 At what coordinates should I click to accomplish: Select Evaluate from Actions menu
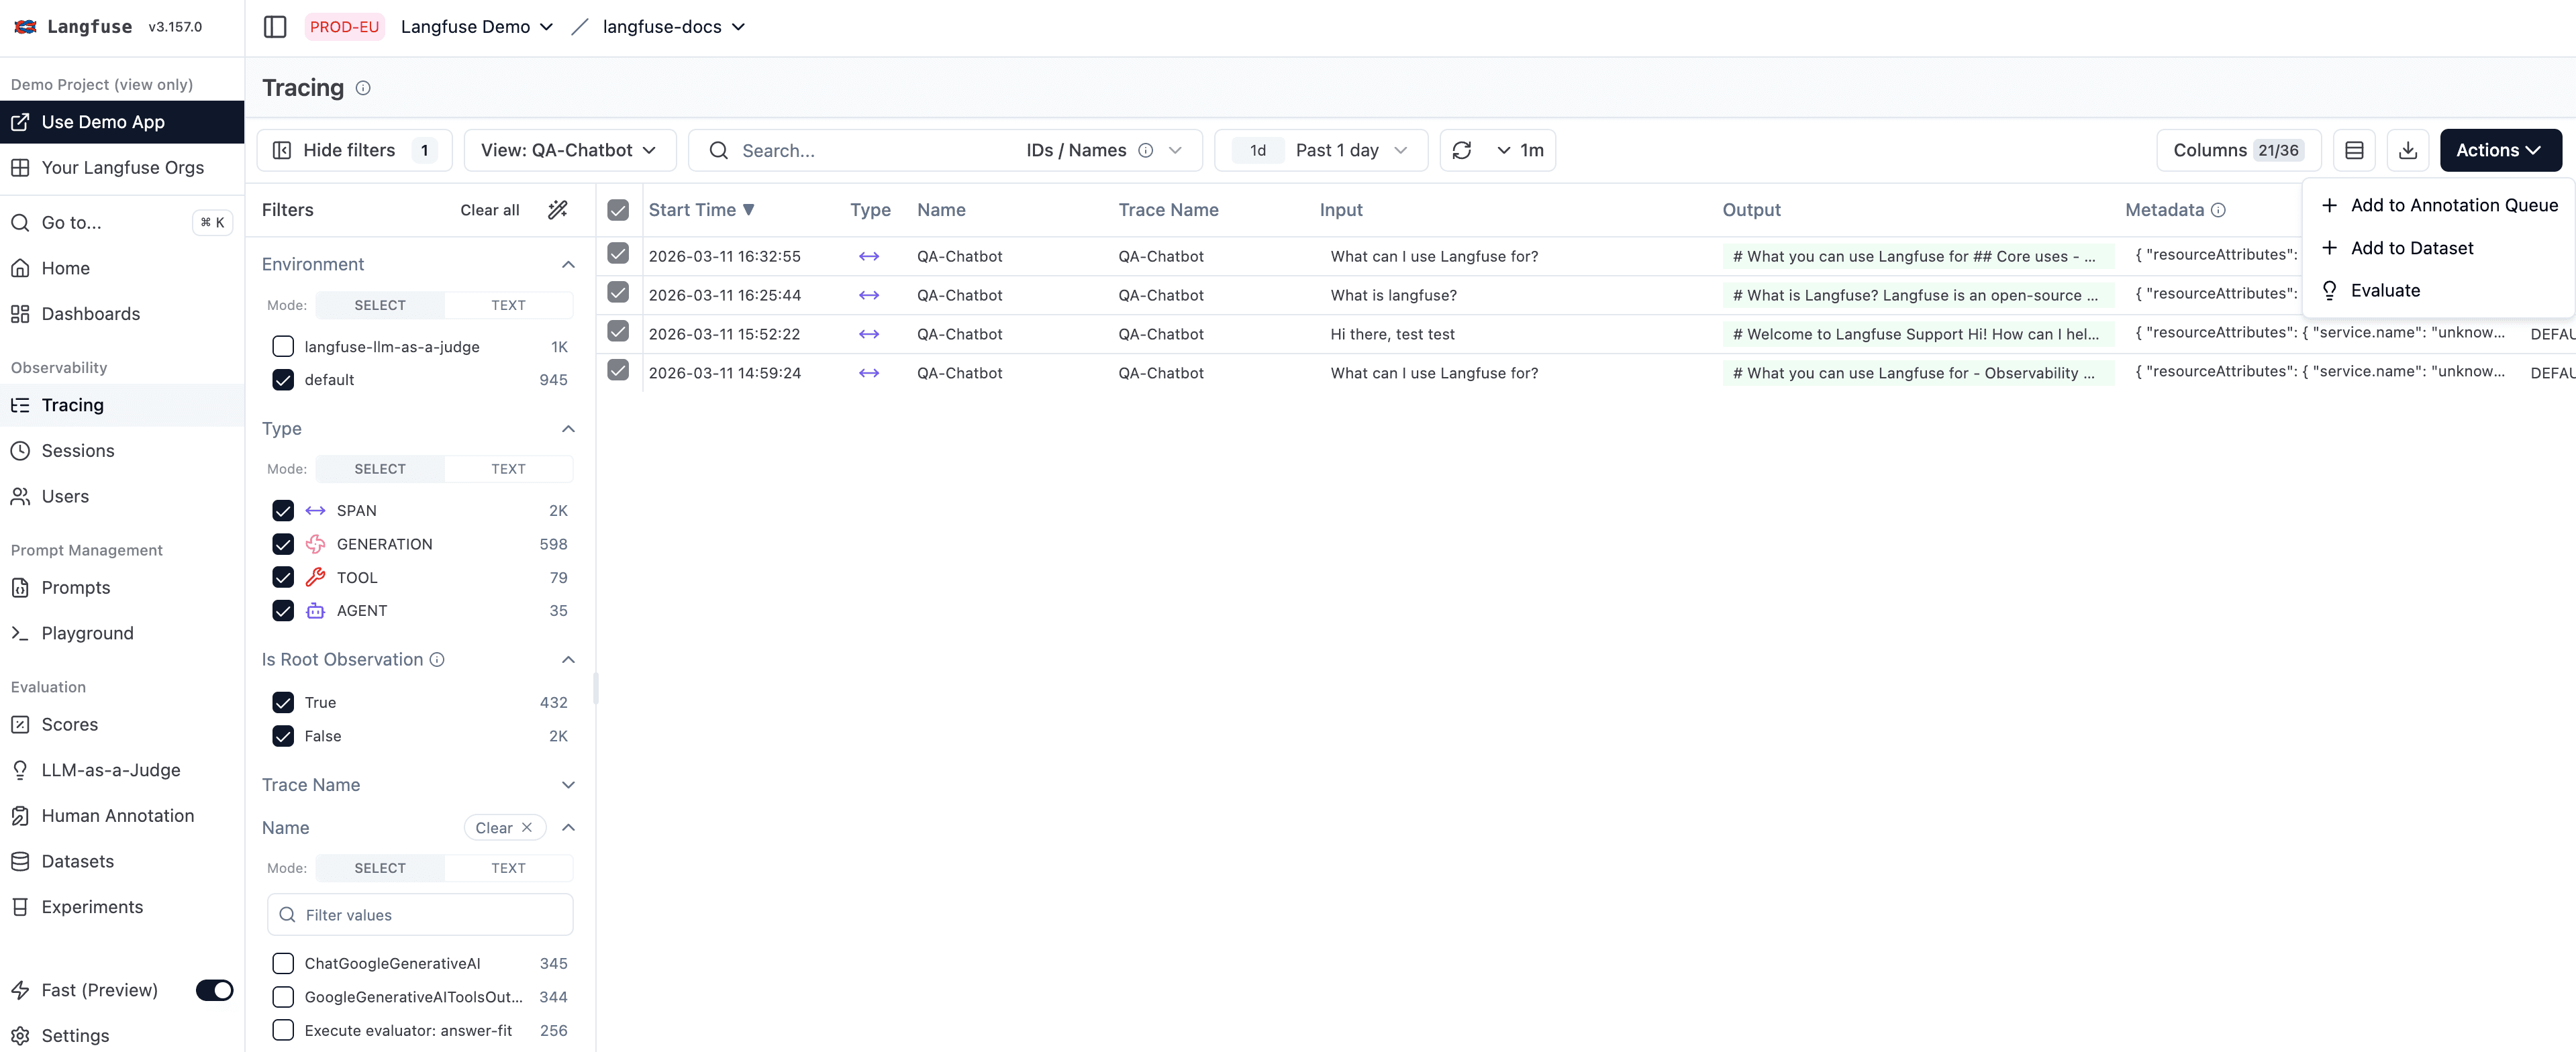[2385, 291]
